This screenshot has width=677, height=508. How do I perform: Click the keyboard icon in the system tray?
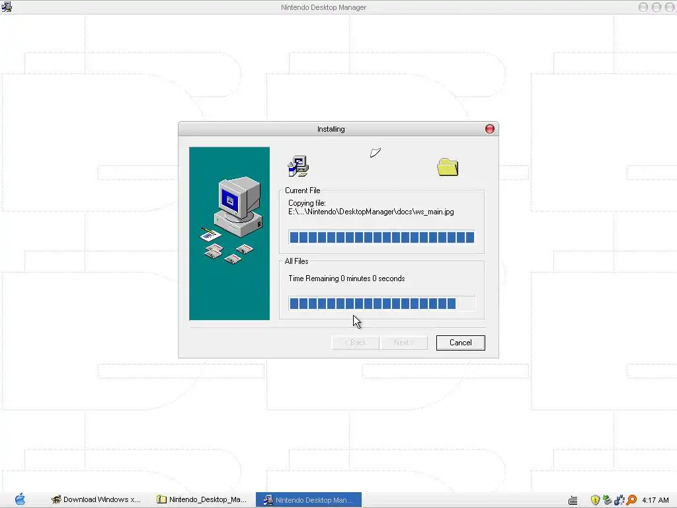coord(573,500)
